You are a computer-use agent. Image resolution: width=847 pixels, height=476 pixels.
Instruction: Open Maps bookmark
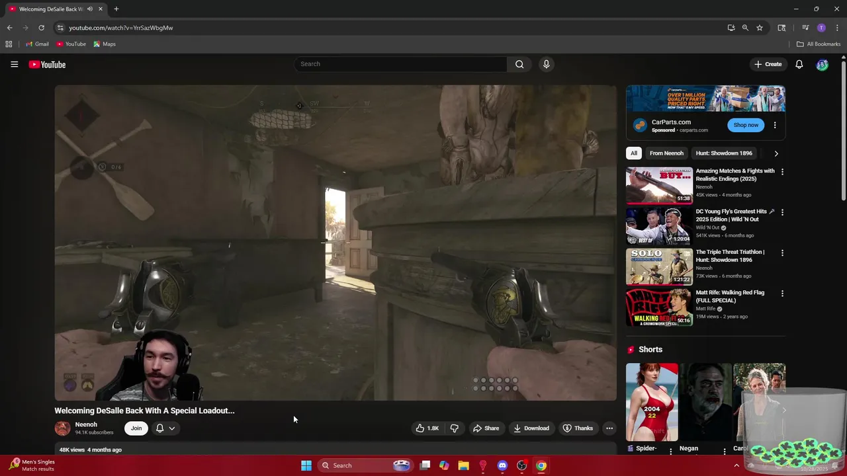105,44
